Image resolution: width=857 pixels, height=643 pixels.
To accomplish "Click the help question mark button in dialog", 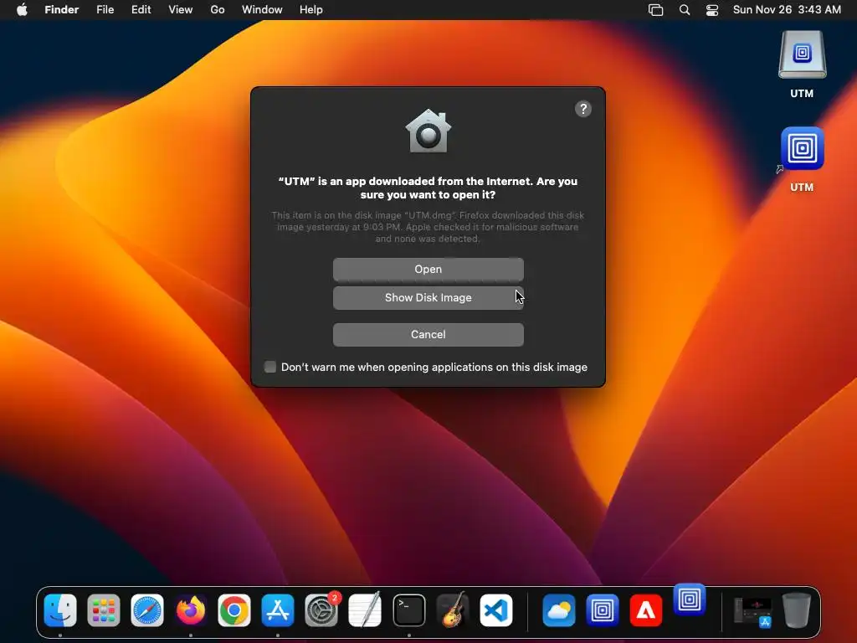I will coord(583,109).
